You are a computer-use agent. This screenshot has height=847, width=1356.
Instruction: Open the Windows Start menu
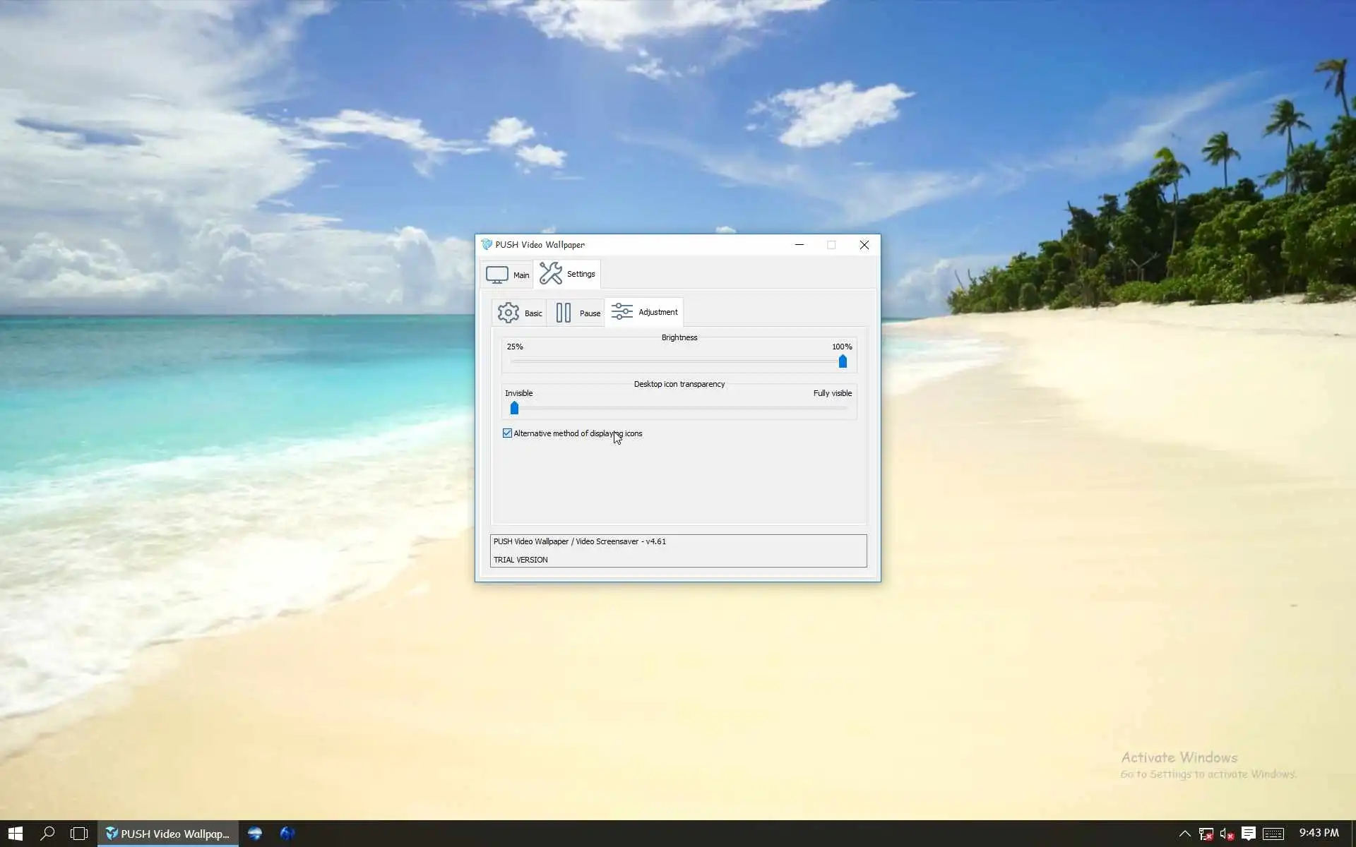(x=15, y=834)
